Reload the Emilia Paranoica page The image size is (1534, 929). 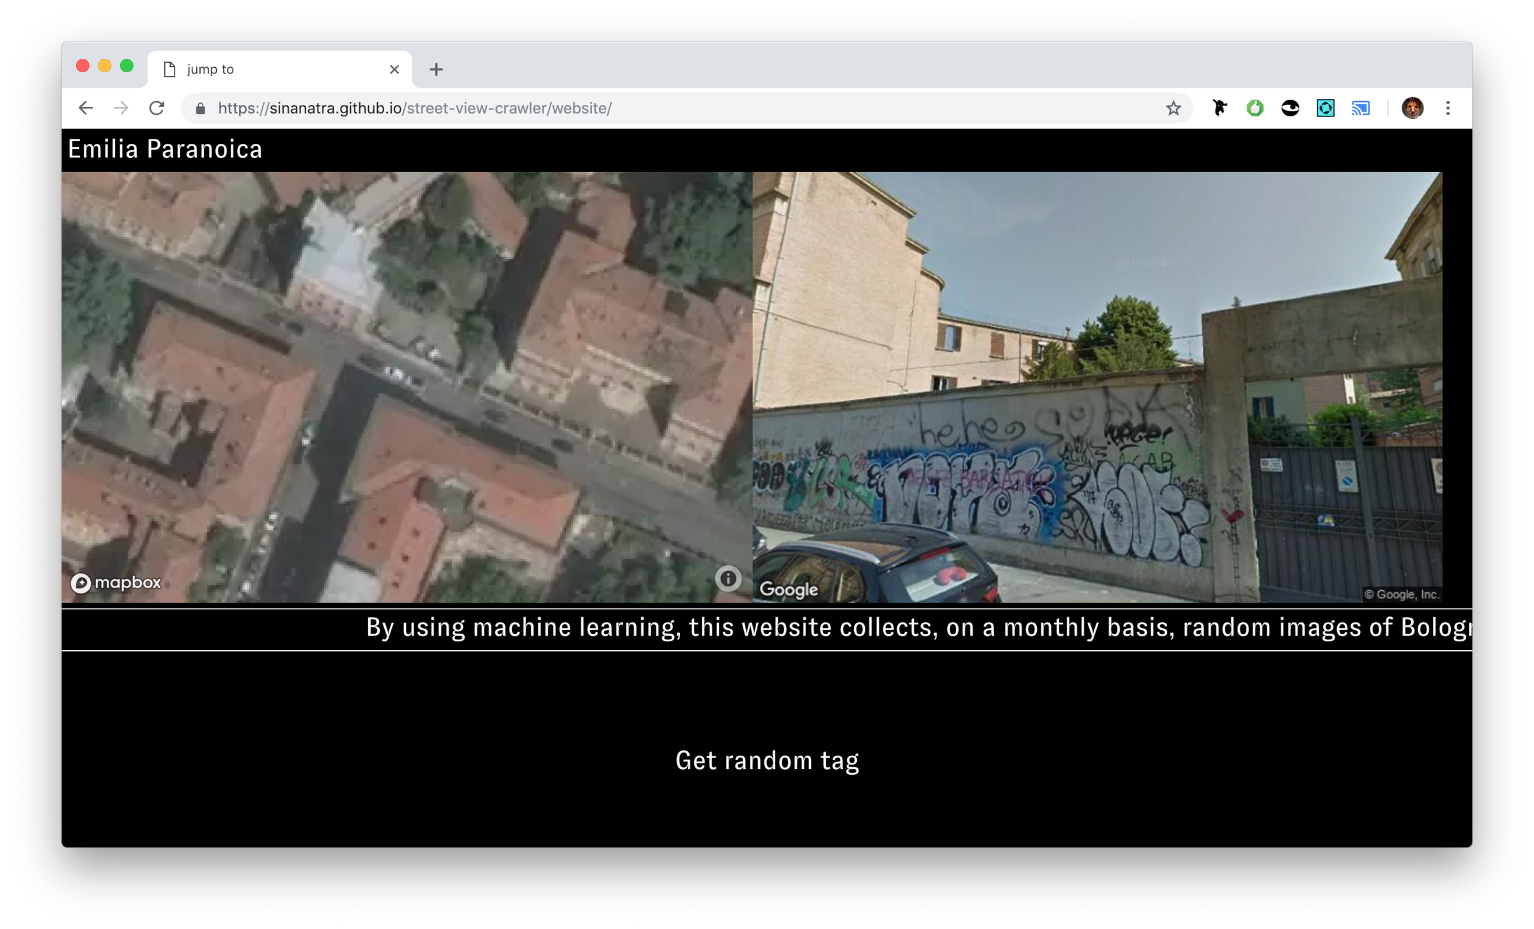[157, 107]
